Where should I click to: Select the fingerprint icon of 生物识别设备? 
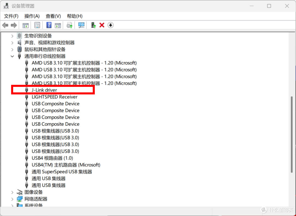tap(19, 35)
